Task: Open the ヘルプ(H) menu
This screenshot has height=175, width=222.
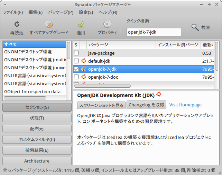Action: [x=108, y=12]
